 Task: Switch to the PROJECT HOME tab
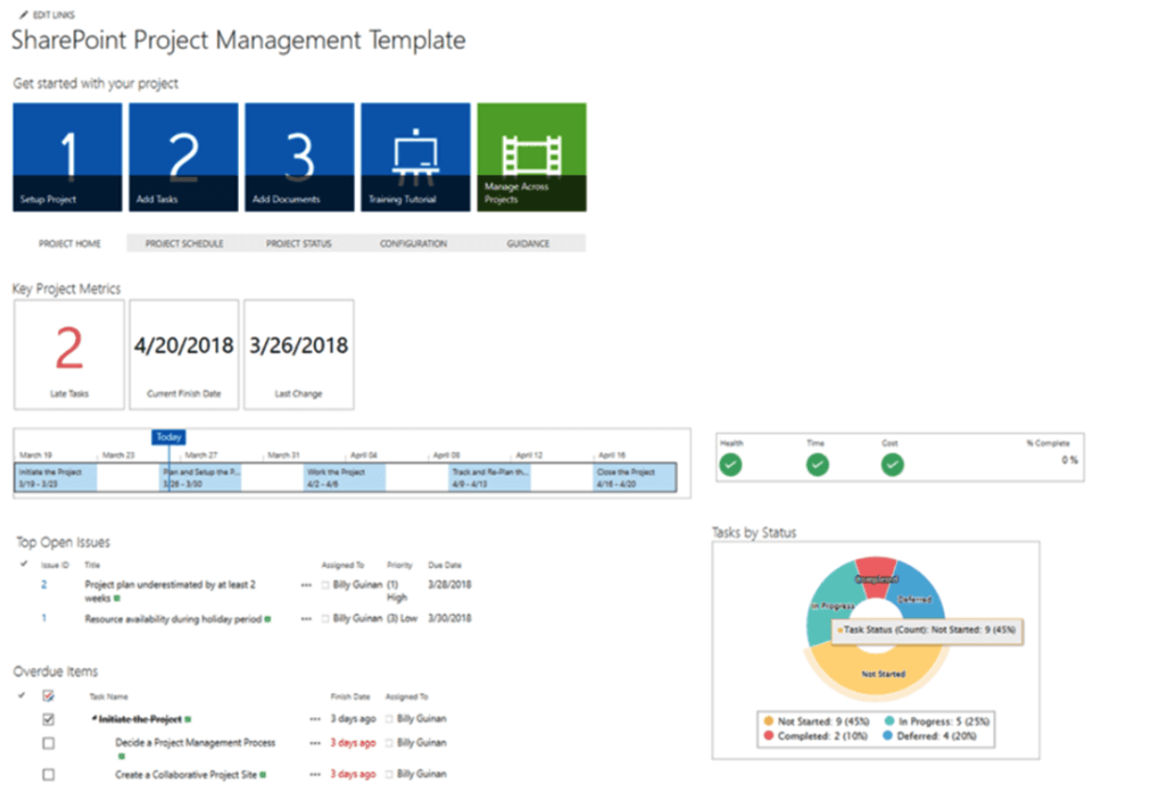pos(69,244)
